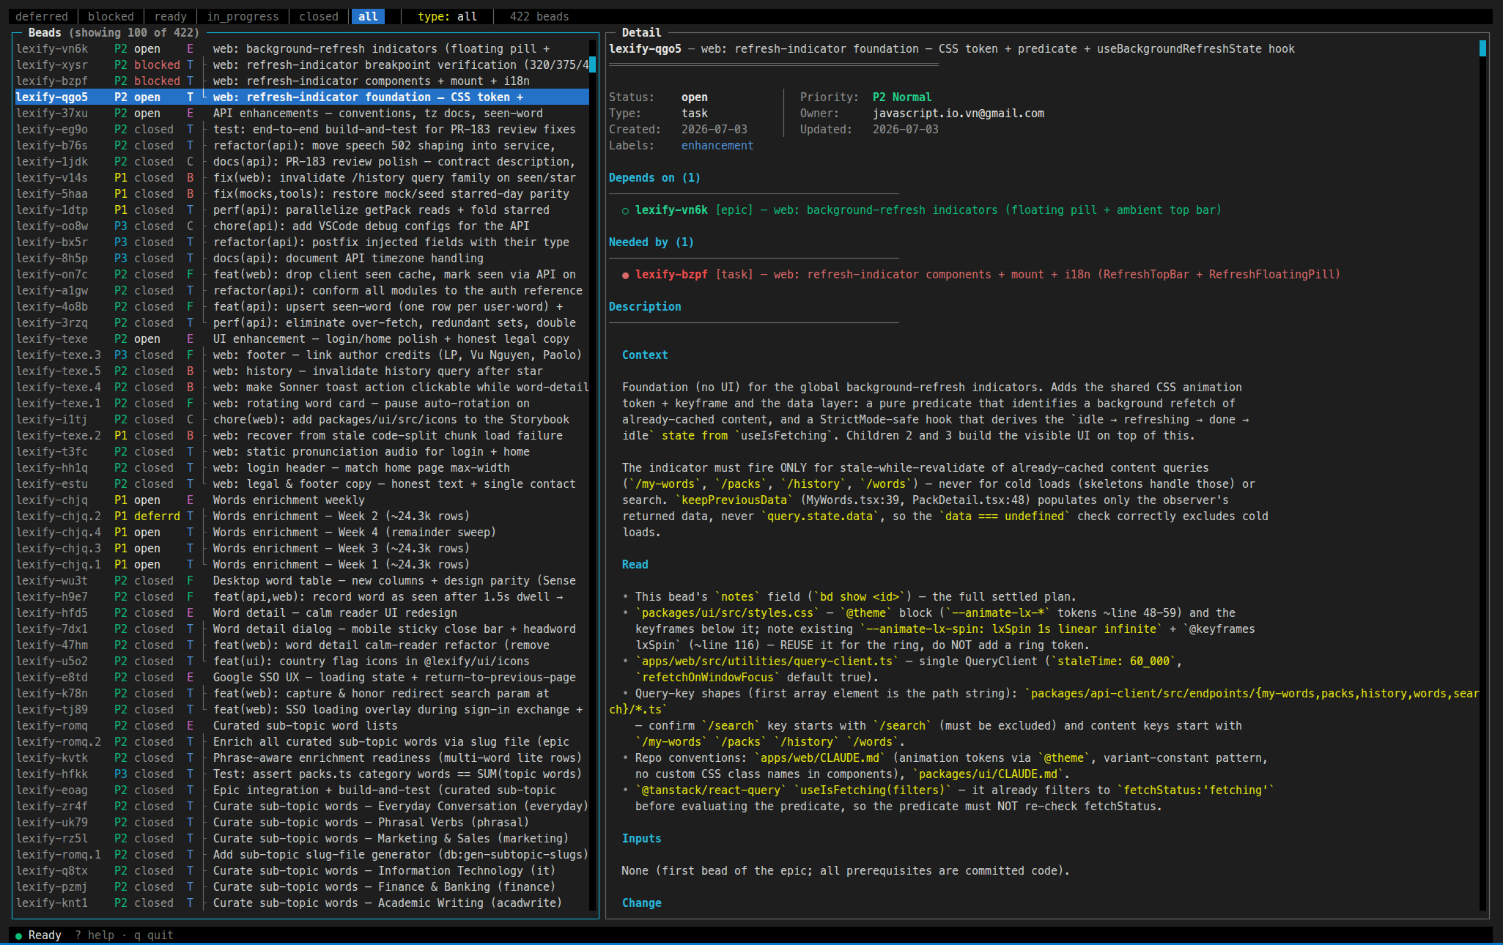Image resolution: width=1503 pixels, height=945 pixels.
Task: Open needed-by lexify-bzpf task link
Action: tap(981, 274)
